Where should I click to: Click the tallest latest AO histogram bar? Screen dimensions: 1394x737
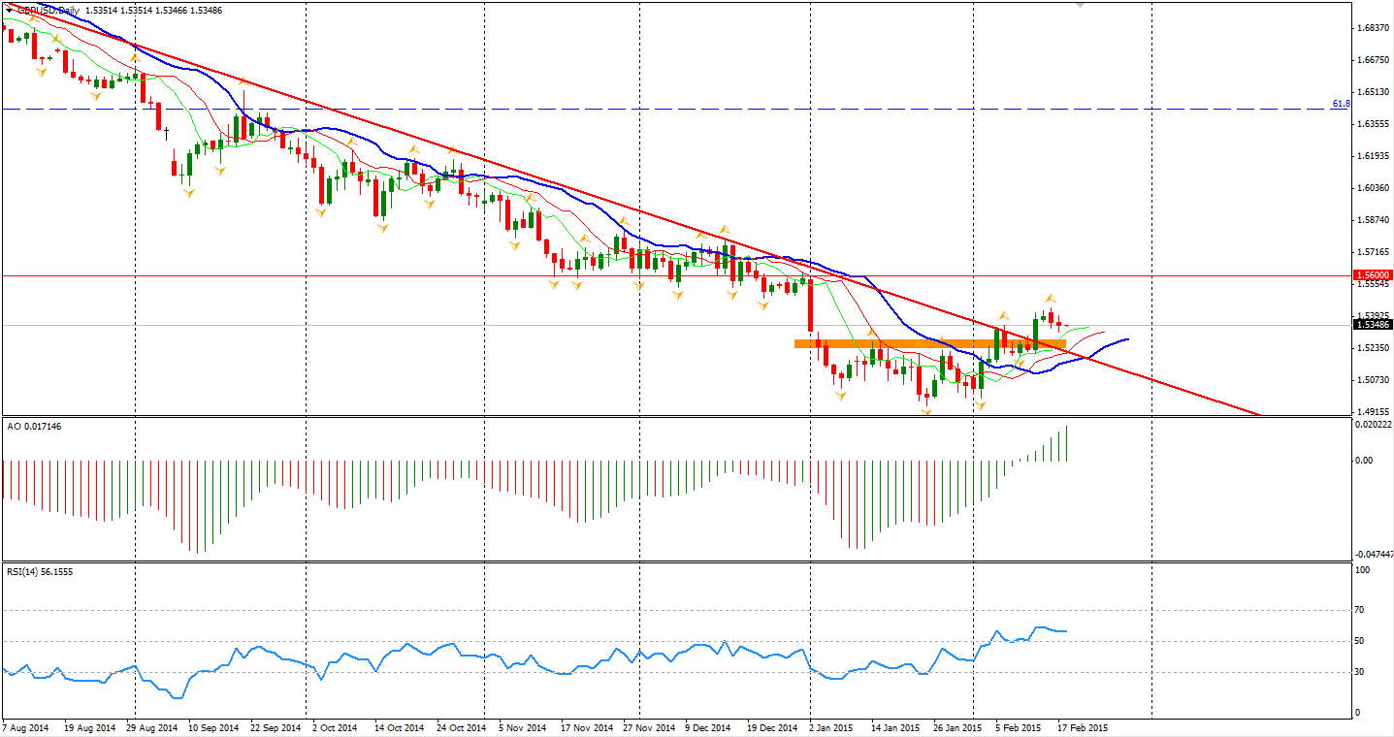[x=1067, y=443]
